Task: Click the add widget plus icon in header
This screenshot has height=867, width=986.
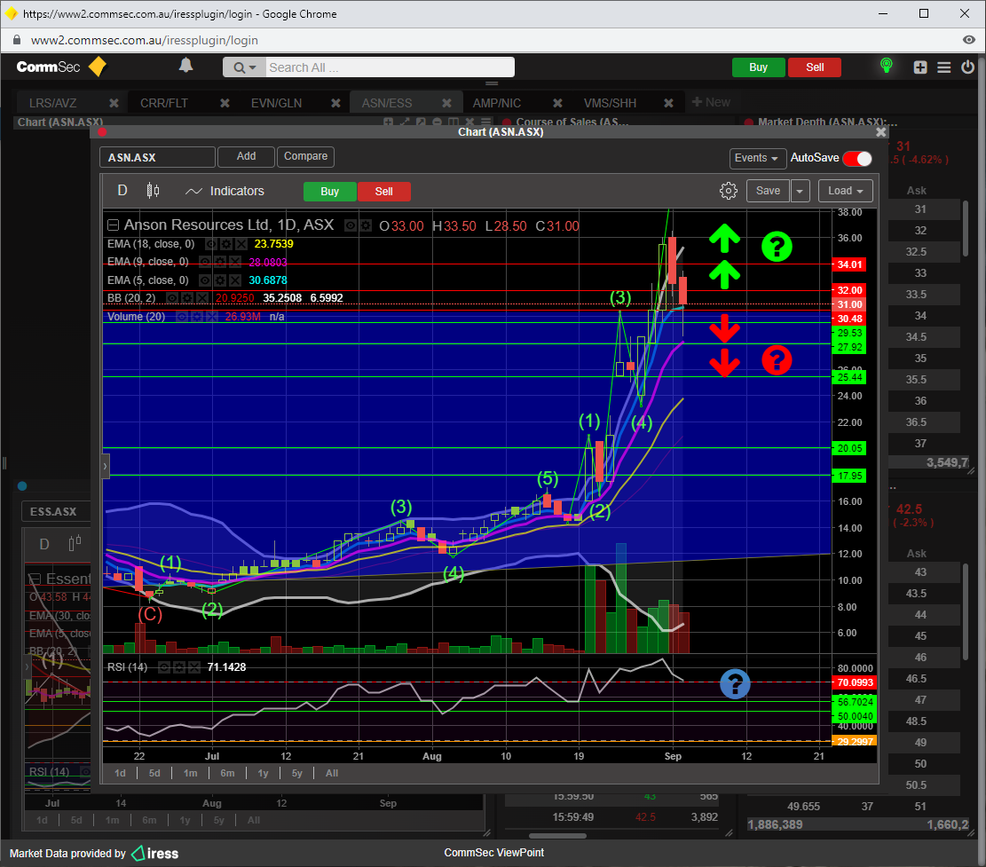Action: point(920,67)
